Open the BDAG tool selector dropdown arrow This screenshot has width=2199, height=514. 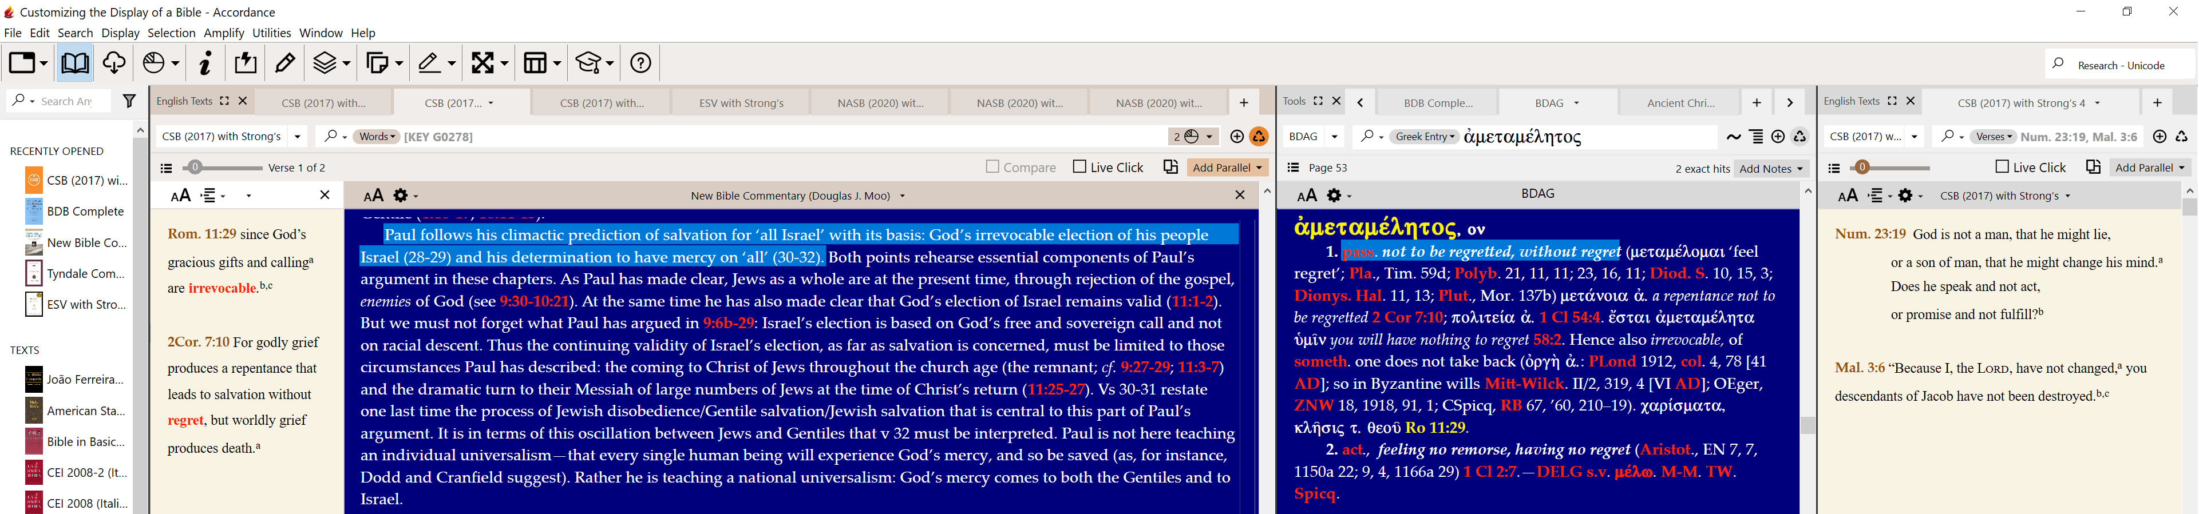pyautogui.click(x=1334, y=137)
